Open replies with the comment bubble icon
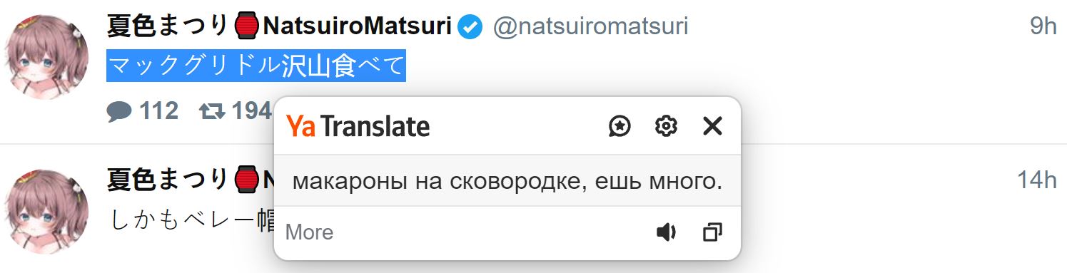 click(119, 111)
